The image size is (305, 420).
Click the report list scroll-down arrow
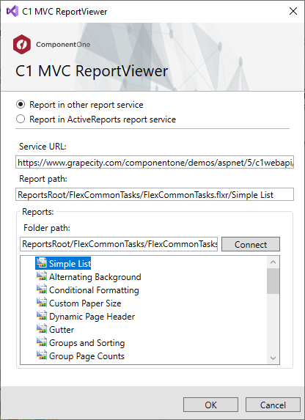click(273, 358)
